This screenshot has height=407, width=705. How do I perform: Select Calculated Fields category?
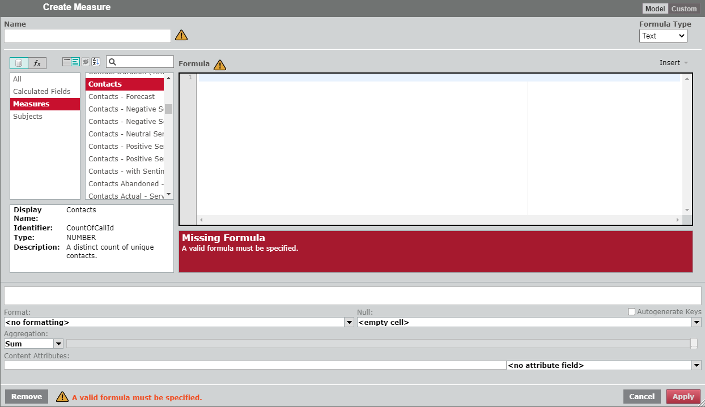[x=42, y=92]
